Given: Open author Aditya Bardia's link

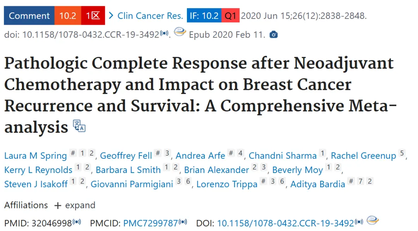Looking at the screenshot, I should coord(317,184).
